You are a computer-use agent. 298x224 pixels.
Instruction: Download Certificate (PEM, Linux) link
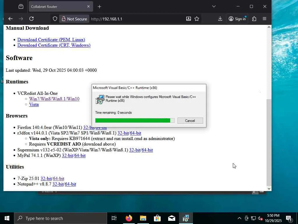pyautogui.click(x=51, y=40)
